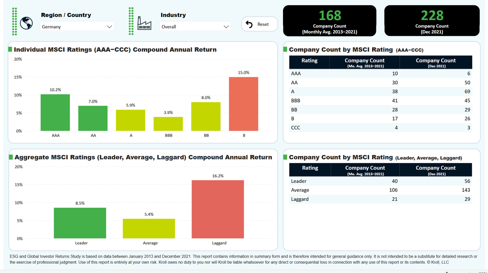
Task: Click the BBB bar at 3.9%
Action: pos(168,124)
